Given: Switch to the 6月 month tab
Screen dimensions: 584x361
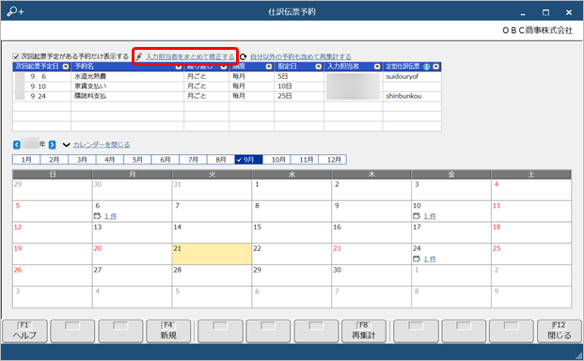Looking at the screenshot, I should (x=165, y=160).
